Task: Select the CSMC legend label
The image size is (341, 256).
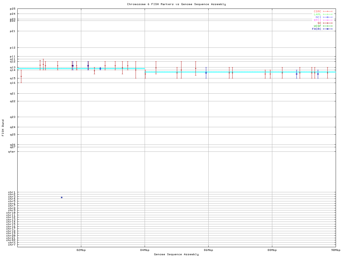Action: click(317, 11)
